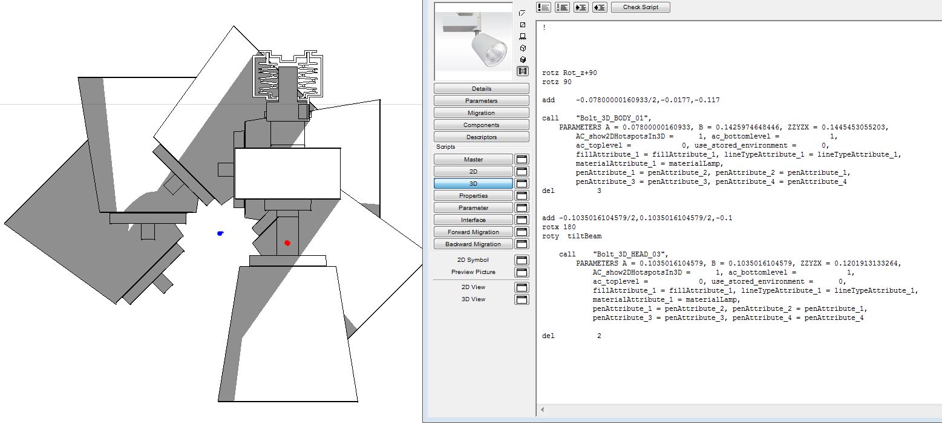Open the Preview Picture window toggle
The width and height of the screenshot is (942, 427).
point(522,272)
